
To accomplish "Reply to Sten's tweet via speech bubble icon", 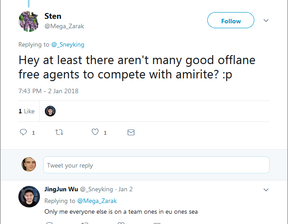I will click(x=24, y=132).
